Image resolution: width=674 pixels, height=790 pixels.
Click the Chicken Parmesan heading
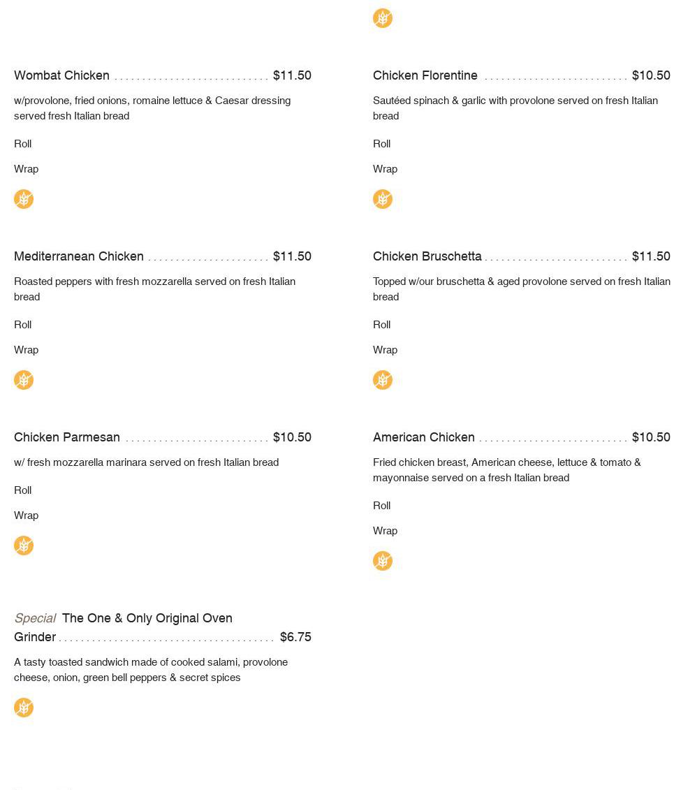tap(67, 437)
